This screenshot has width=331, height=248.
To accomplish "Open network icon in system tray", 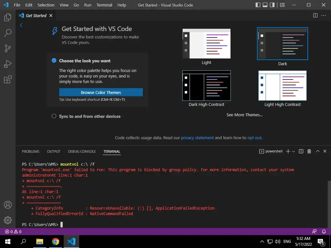I will pyautogui.click(x=270, y=242).
